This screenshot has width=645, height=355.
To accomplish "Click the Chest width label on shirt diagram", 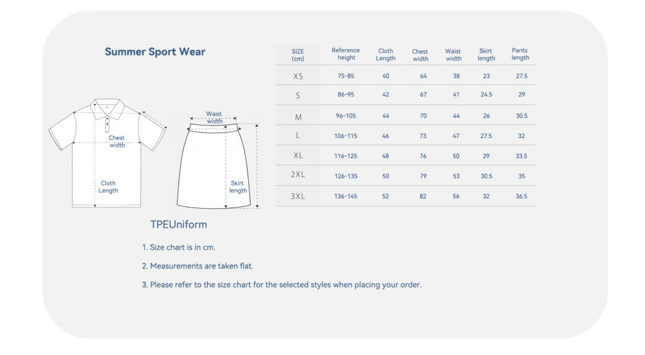I will [x=117, y=141].
